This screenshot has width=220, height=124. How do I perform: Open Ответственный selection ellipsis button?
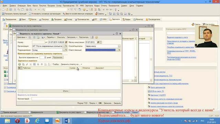click(117, 50)
